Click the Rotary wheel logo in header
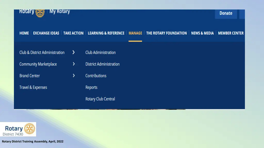This screenshot has height=148, width=264. click(40, 13)
